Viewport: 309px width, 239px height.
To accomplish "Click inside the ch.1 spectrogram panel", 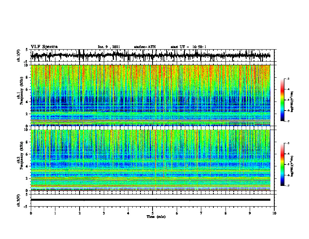I will [x=150, y=95].
